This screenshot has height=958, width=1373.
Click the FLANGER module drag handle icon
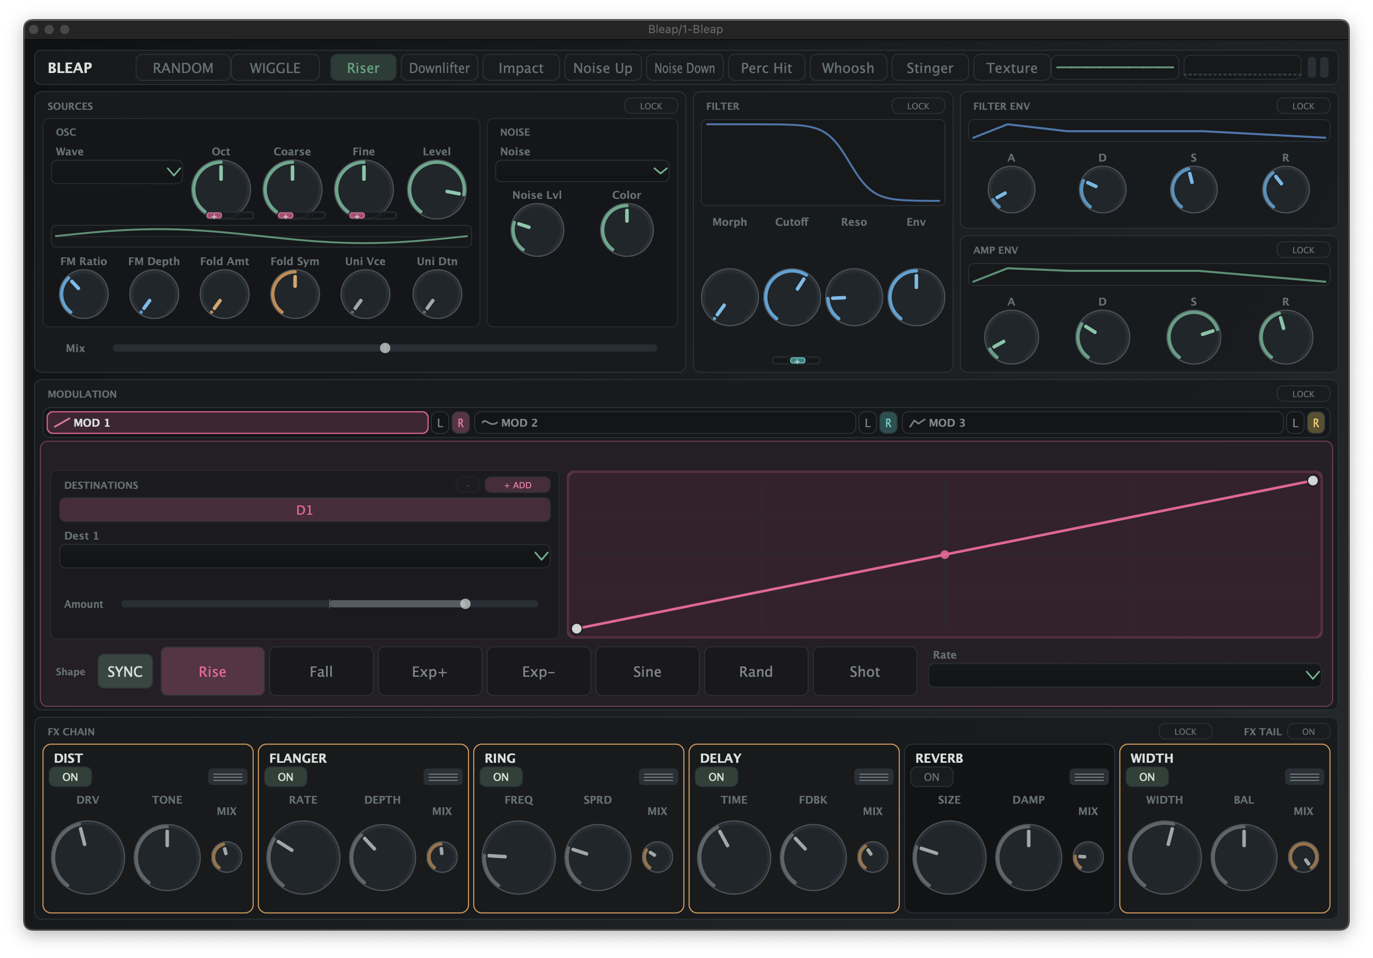click(443, 777)
